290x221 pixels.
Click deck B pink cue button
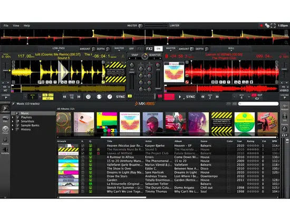click(x=169, y=97)
